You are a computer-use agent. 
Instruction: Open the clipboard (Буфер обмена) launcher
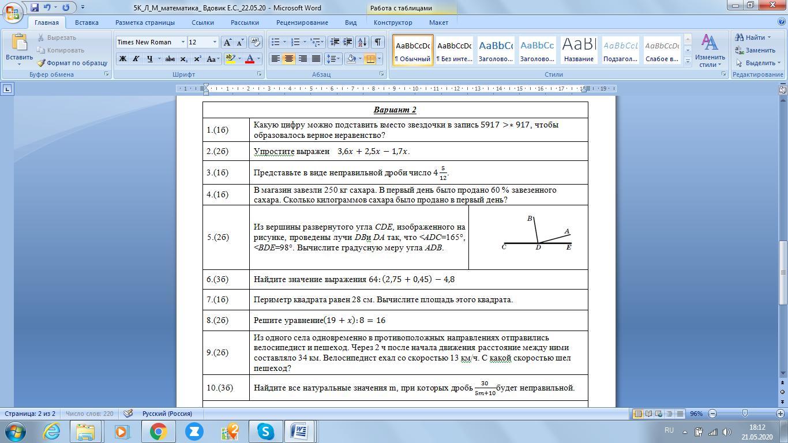point(107,74)
